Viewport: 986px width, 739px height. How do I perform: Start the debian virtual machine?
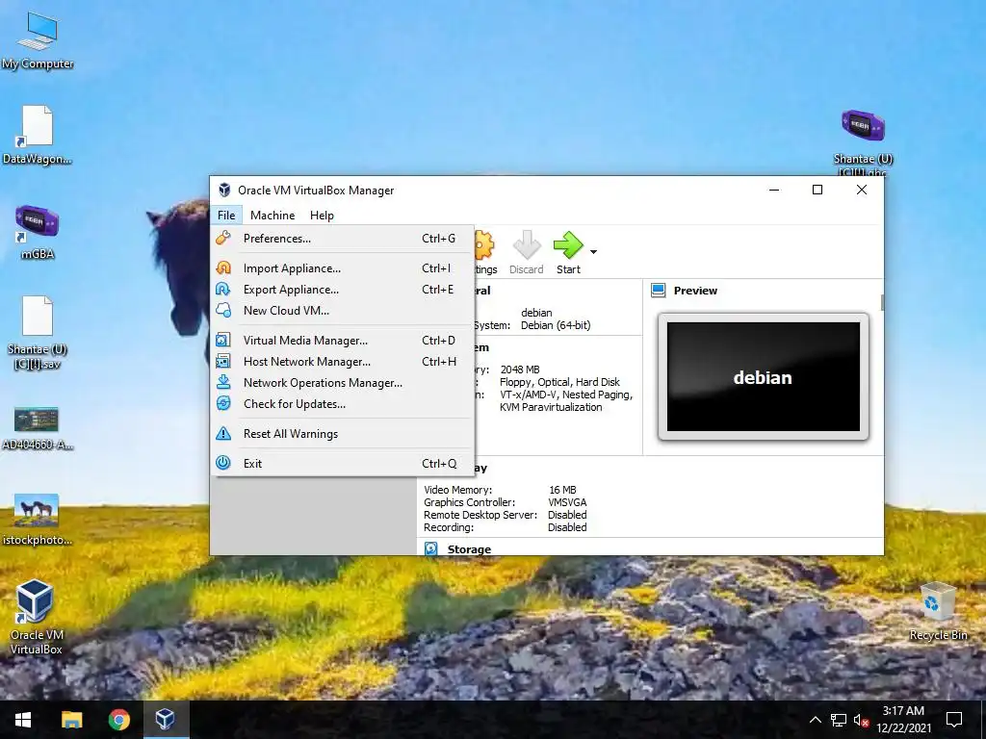pos(568,253)
